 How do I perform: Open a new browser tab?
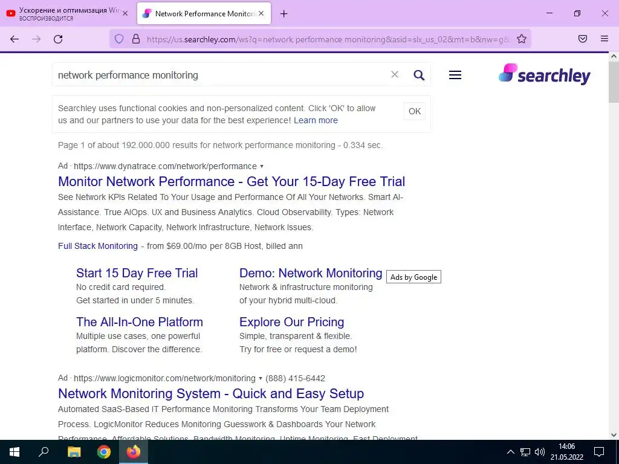click(284, 14)
